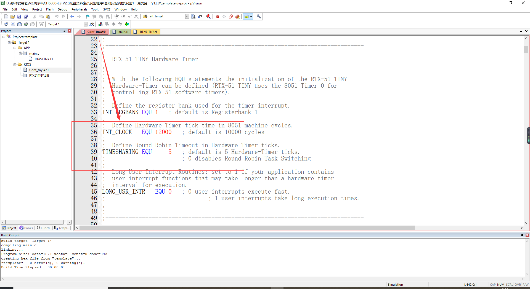Build target icon
Image resolution: width=530 pixels, height=289 pixels.
point(13,24)
